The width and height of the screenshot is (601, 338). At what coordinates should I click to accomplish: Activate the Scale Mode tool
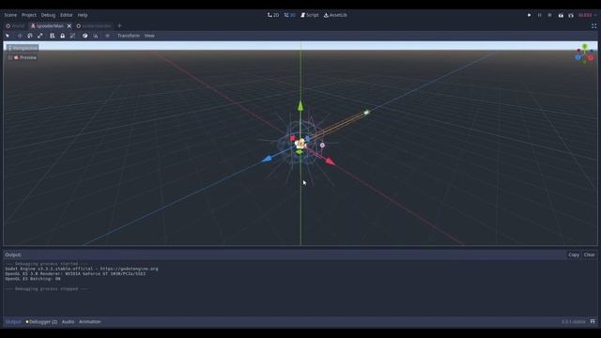tap(40, 36)
